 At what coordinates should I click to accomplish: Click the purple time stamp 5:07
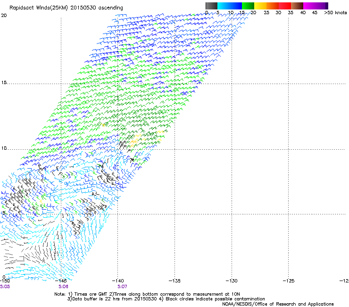click(122, 287)
